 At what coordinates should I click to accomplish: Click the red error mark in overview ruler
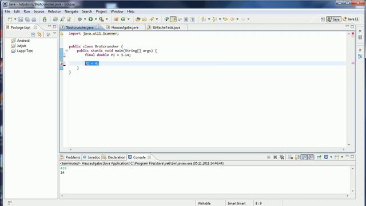tap(353, 64)
